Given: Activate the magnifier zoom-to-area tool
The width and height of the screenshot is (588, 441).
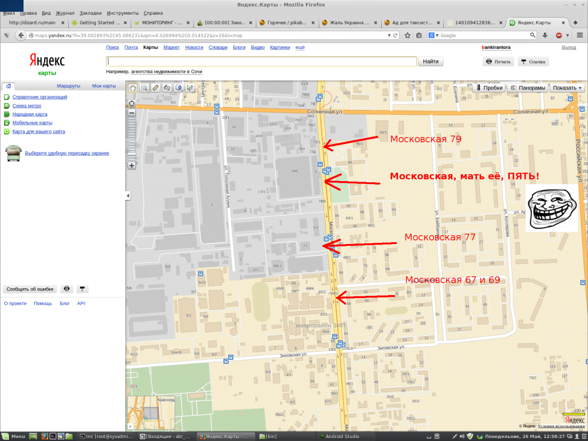Looking at the screenshot, I should (144, 88).
